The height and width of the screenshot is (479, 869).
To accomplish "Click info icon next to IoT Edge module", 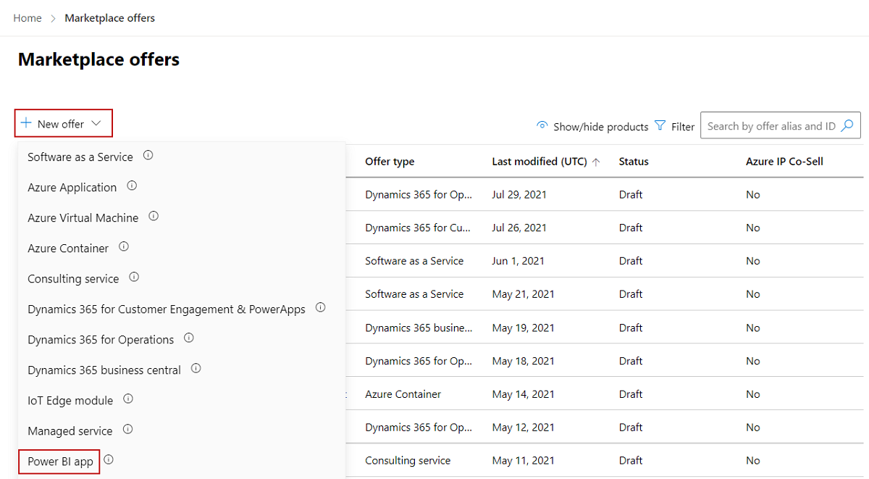I will [x=128, y=399].
